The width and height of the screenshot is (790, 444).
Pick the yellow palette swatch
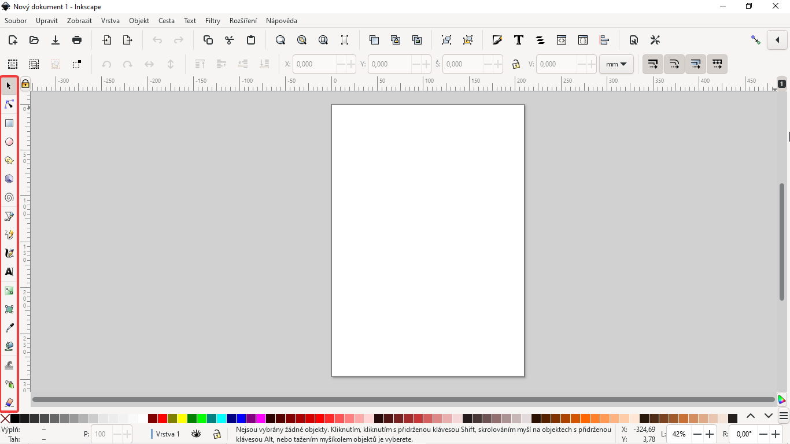[x=182, y=418]
